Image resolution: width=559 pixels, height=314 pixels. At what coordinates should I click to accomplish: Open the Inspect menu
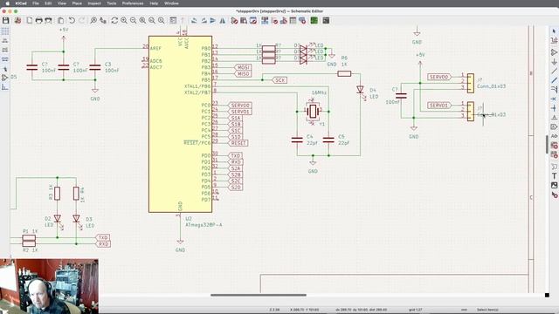click(94, 3)
